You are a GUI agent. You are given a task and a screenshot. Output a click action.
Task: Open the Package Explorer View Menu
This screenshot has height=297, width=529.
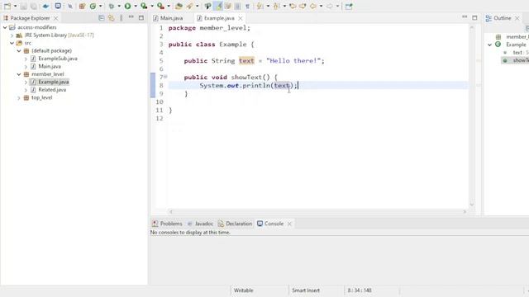pos(122,18)
